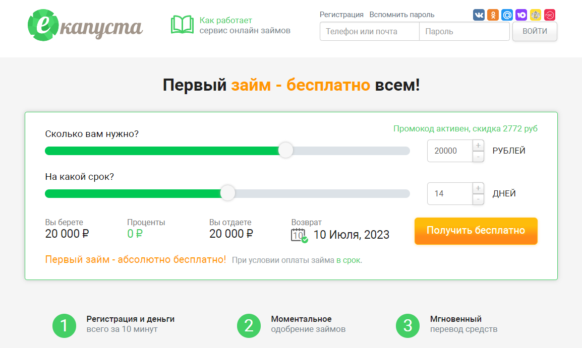
Task: Increase loan amount with the plus stepper
Action: click(478, 146)
